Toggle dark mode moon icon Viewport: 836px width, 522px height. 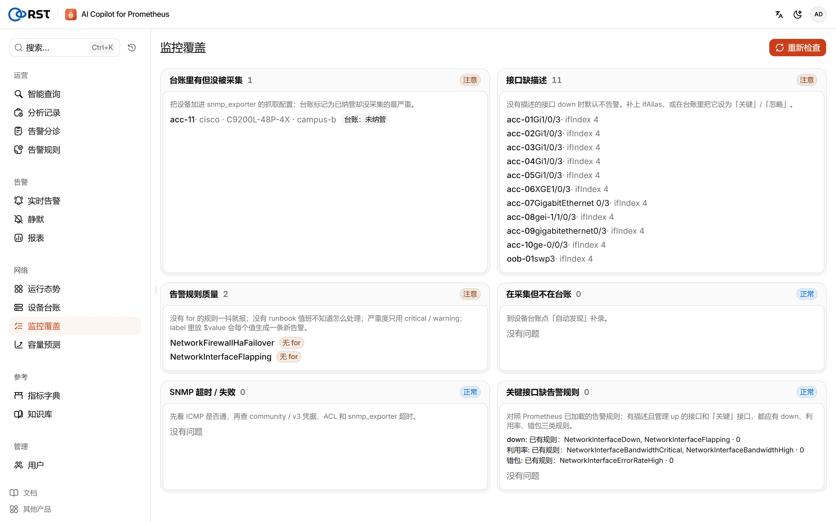point(797,14)
